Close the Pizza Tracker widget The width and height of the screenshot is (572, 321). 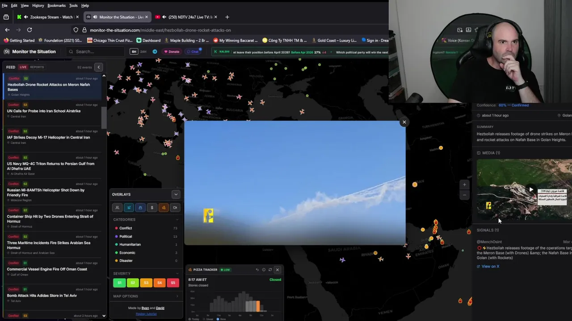(278, 270)
